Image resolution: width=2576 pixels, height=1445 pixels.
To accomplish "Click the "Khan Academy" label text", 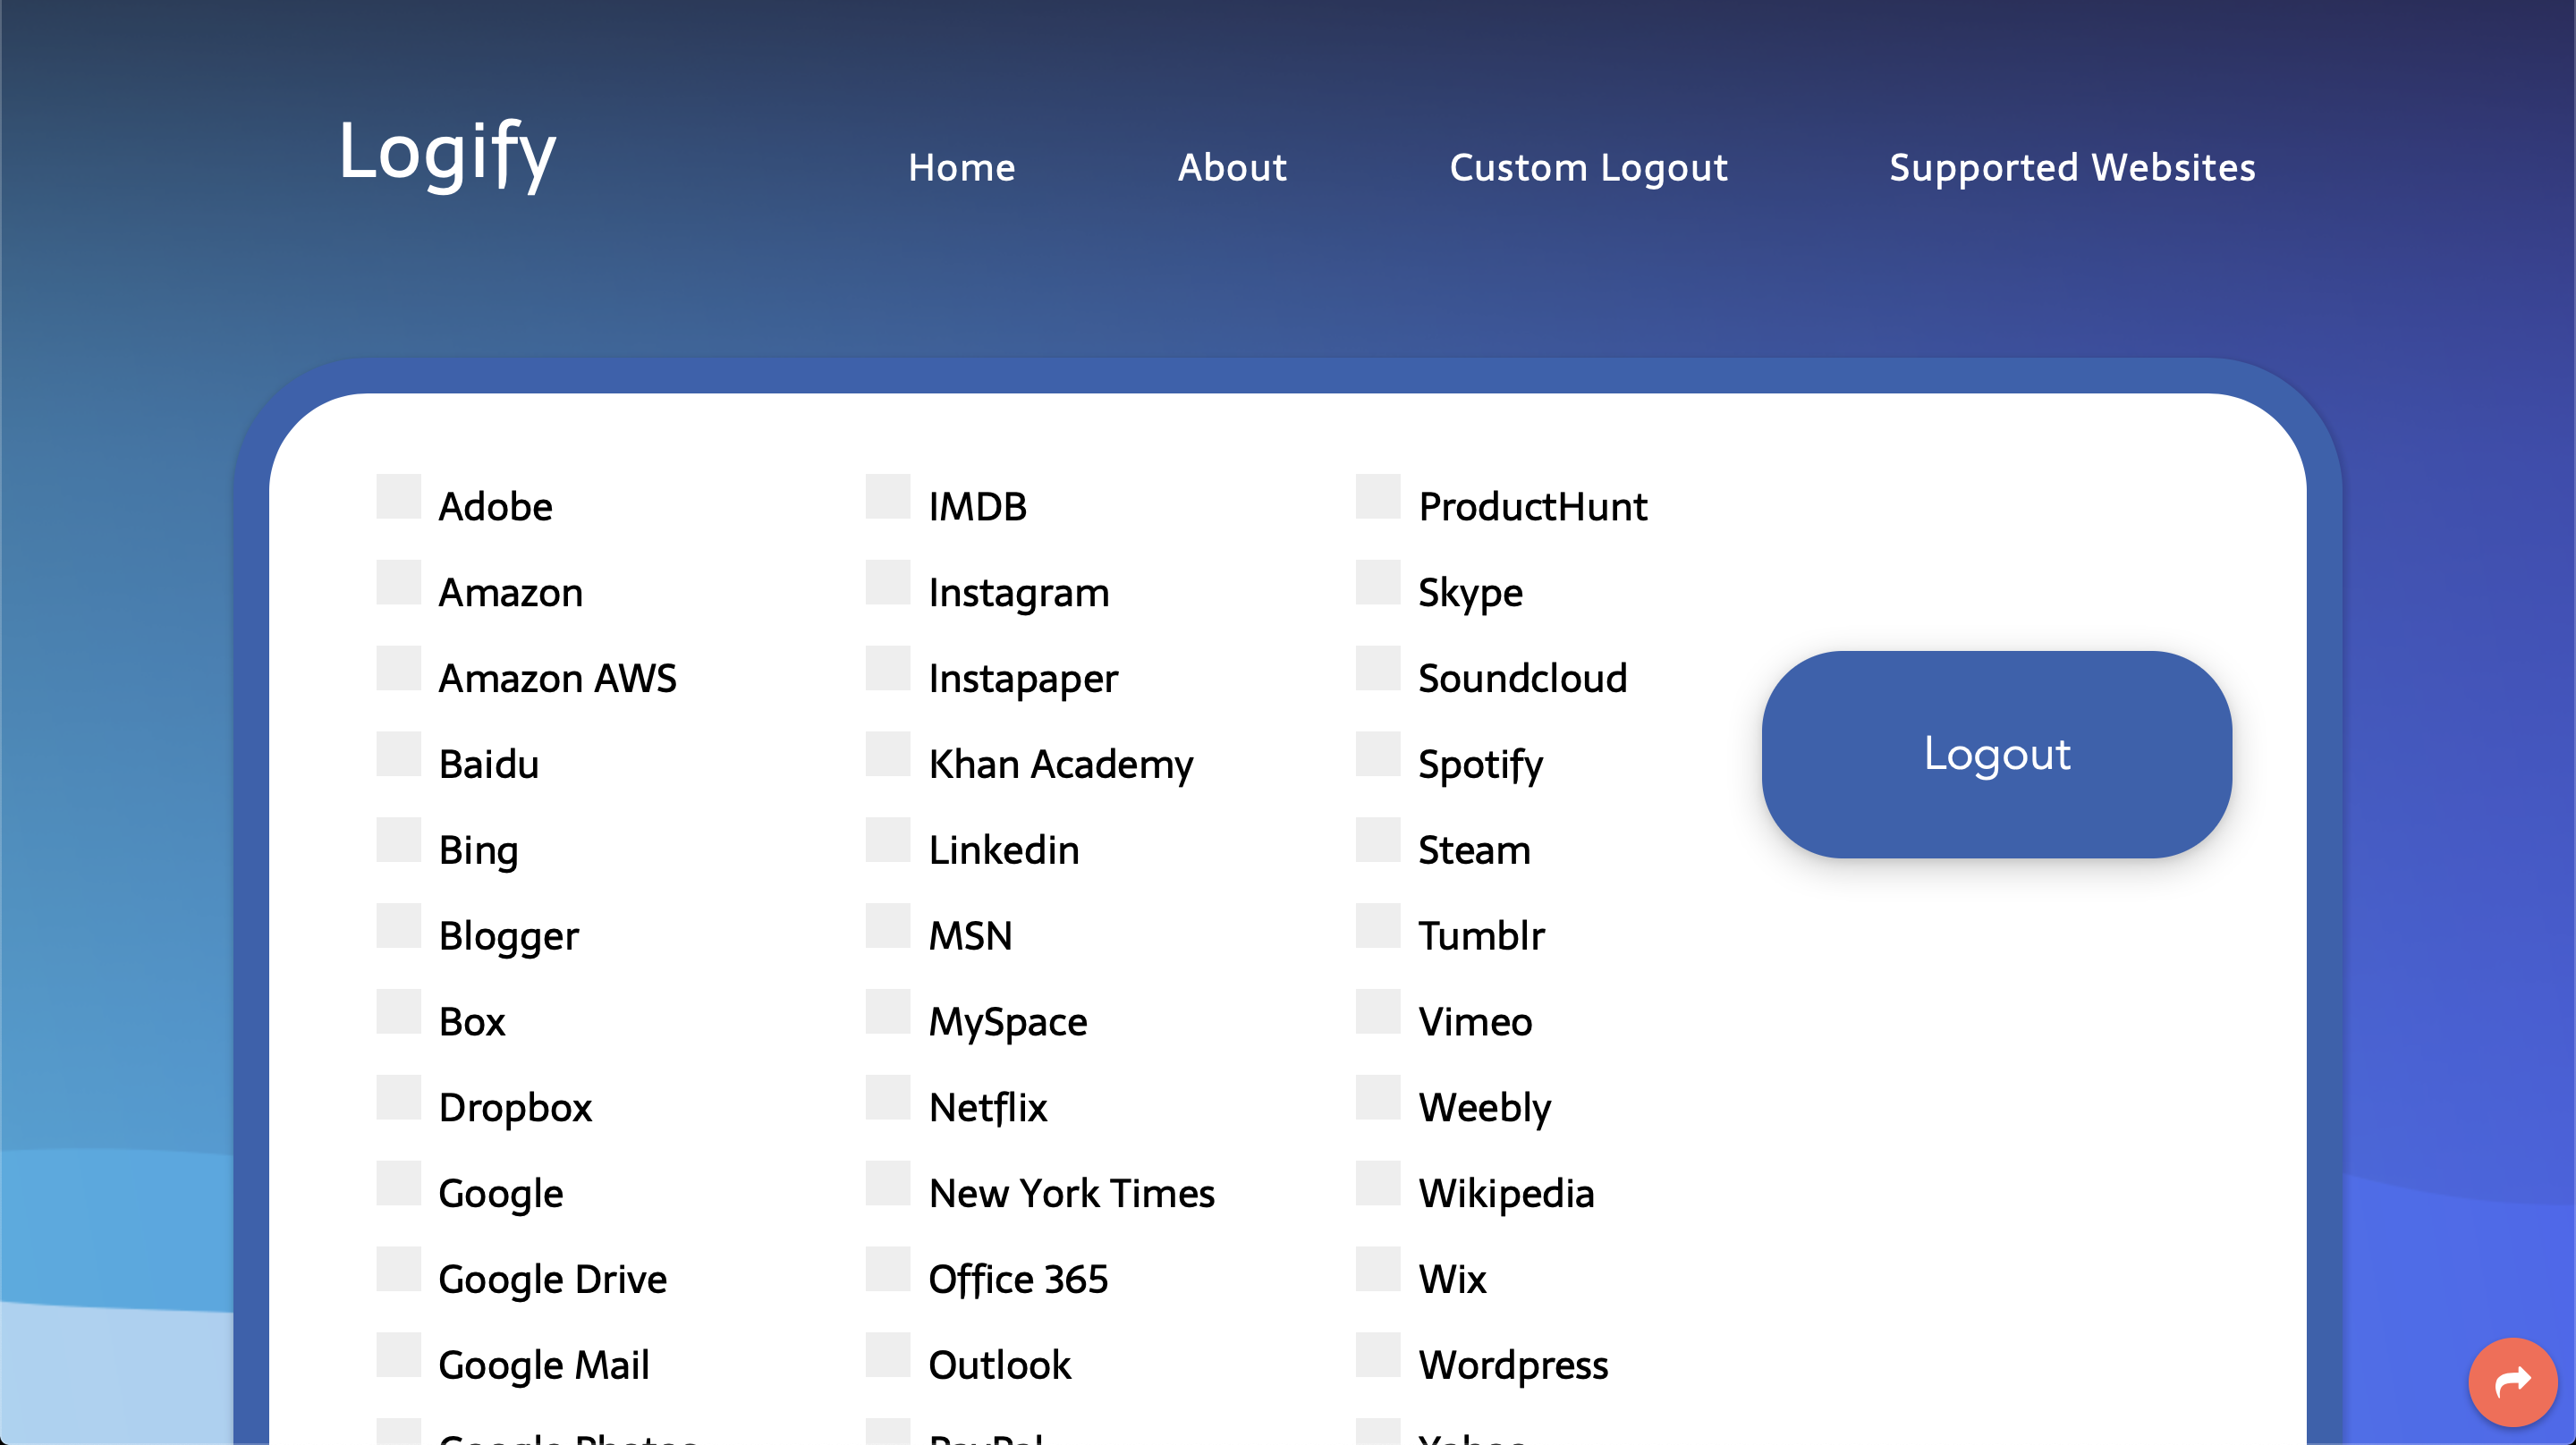I will (x=1061, y=766).
